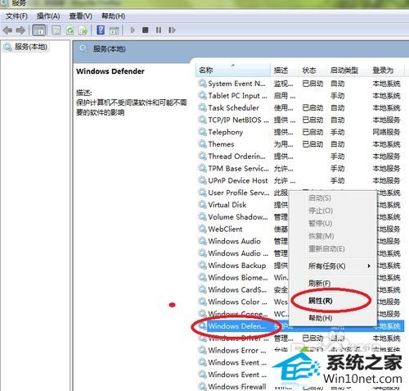Click 恢复(M) in the context menu
Viewport: 409px width, 391px height.
[321, 236]
